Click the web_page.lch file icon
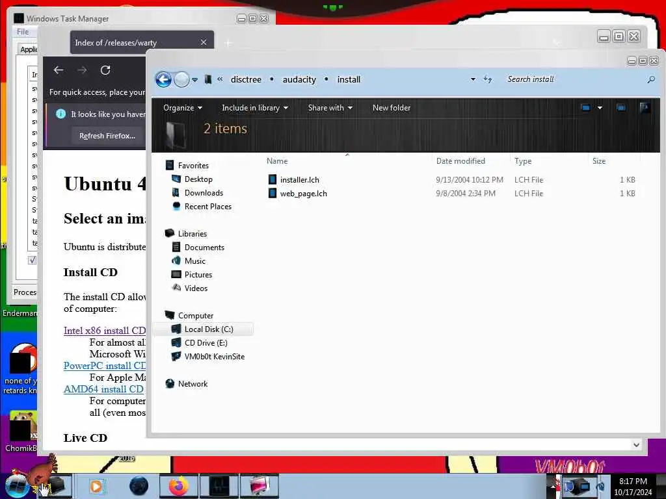 (x=273, y=194)
